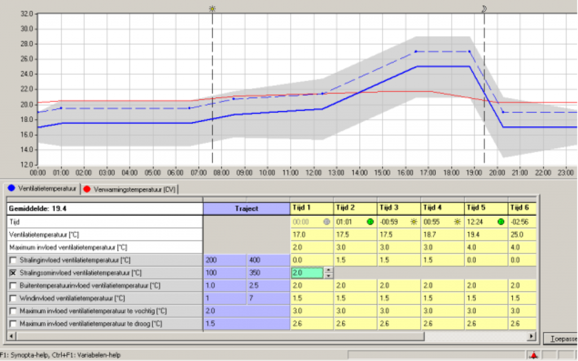This screenshot has width=578, height=361.
Task: Decrease Stralingsominvloed value with the down spinner arrow
Action: (328, 276)
